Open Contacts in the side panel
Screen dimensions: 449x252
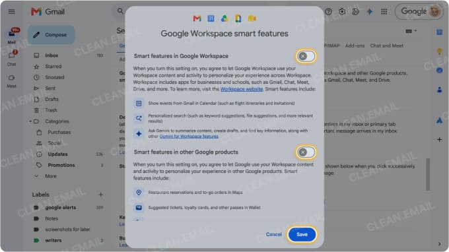click(x=439, y=90)
